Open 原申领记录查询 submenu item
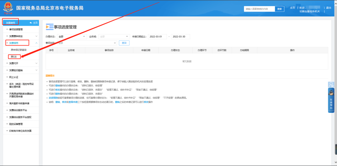Viewport: 337px width, 166px height. [19, 50]
